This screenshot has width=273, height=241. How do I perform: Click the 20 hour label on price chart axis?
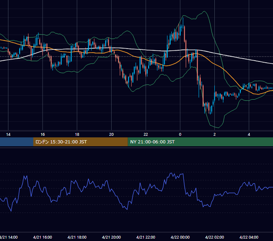click(x=112, y=135)
